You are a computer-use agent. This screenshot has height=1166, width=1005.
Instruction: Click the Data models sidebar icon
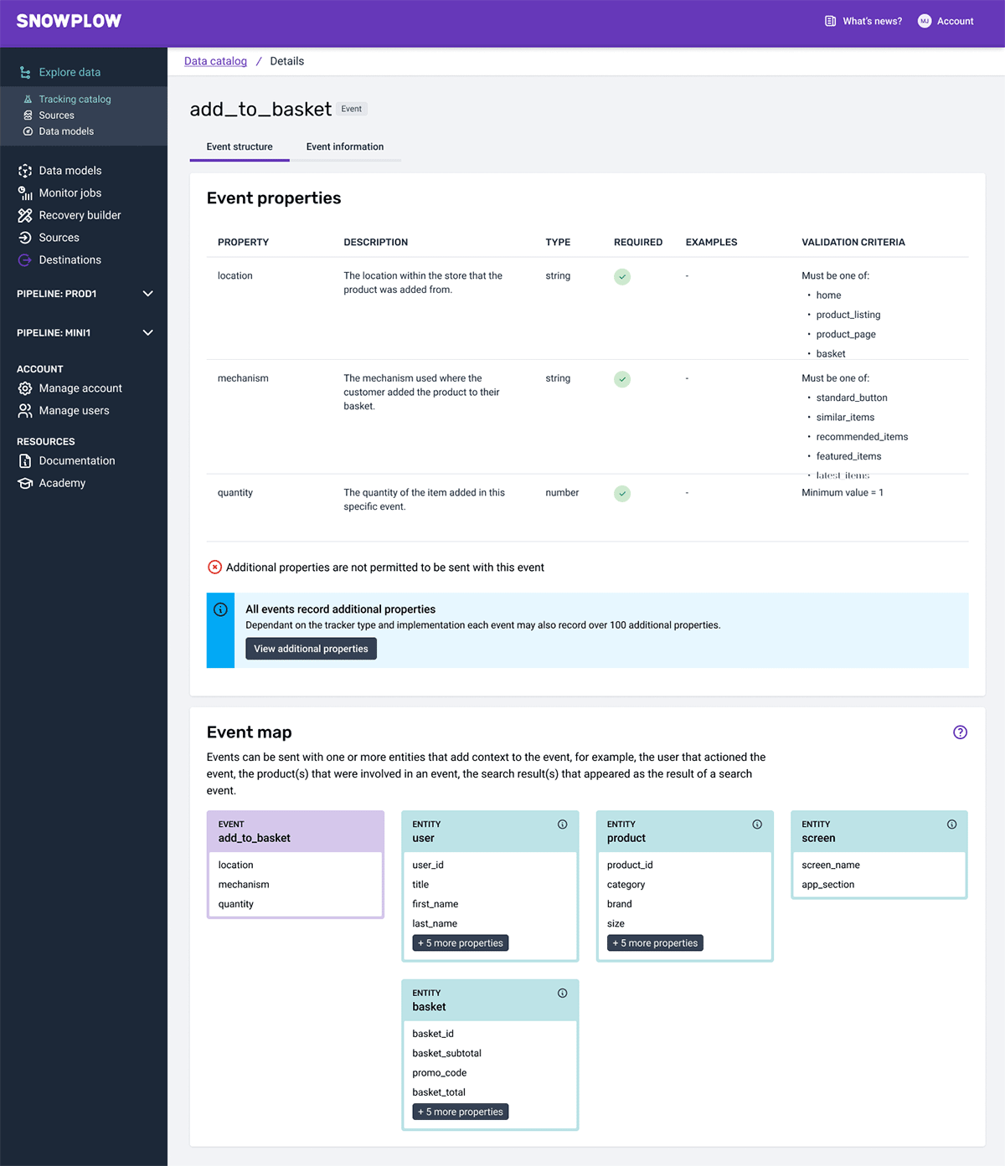(25, 171)
